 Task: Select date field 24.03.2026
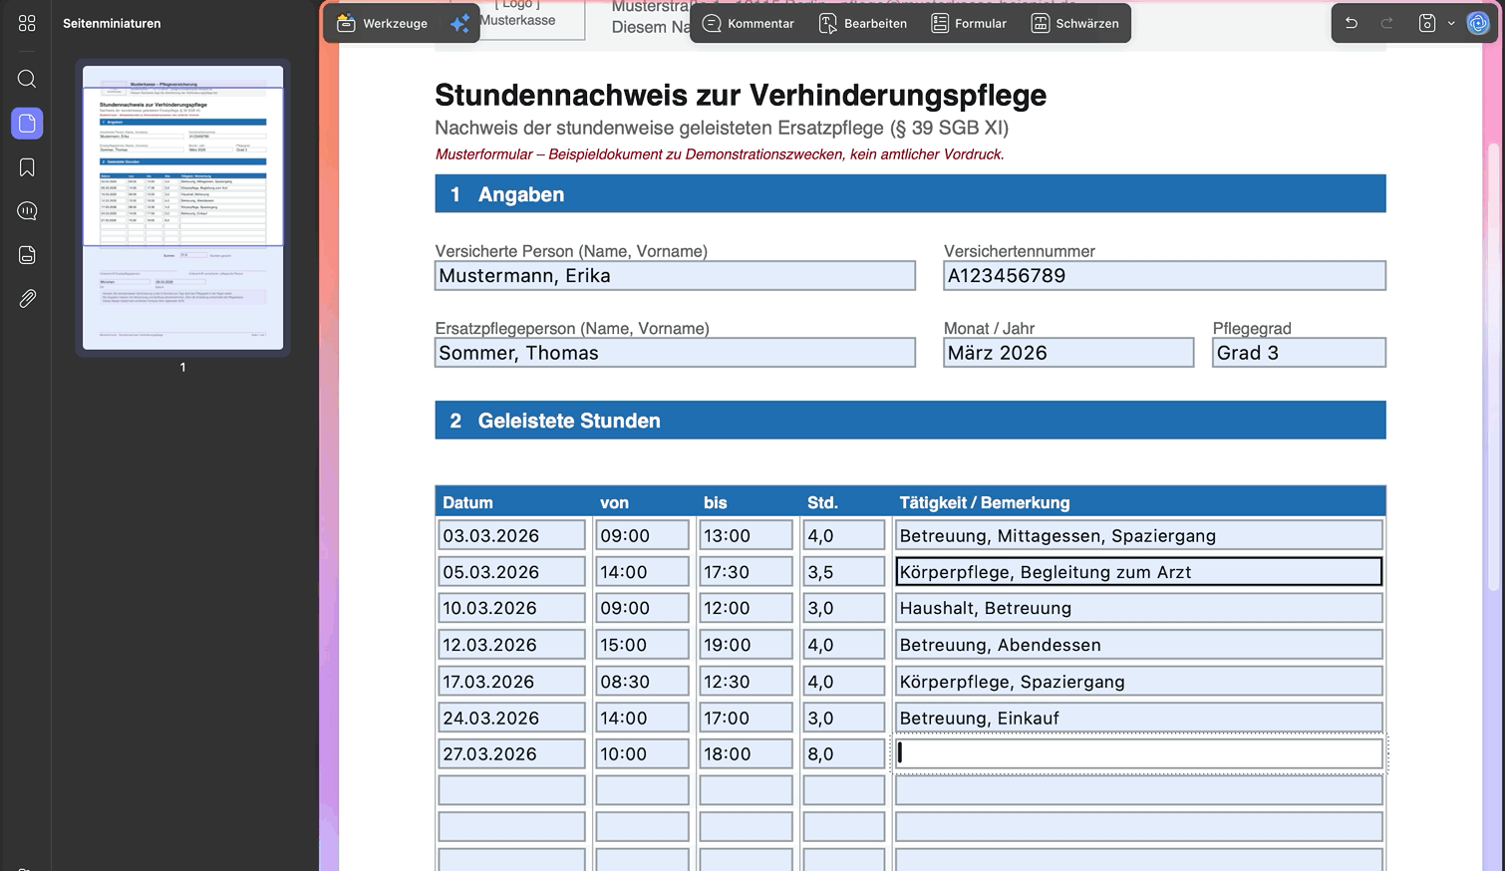[x=511, y=718]
